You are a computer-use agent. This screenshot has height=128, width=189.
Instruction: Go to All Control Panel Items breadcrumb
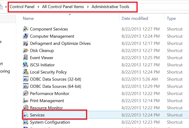63,7
